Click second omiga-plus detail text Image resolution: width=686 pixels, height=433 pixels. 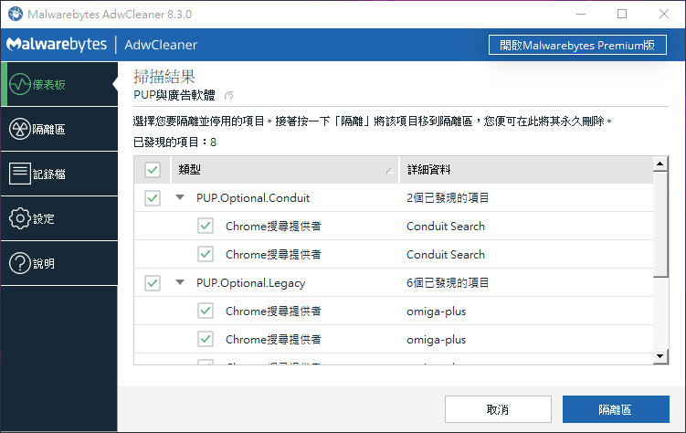[x=437, y=340]
